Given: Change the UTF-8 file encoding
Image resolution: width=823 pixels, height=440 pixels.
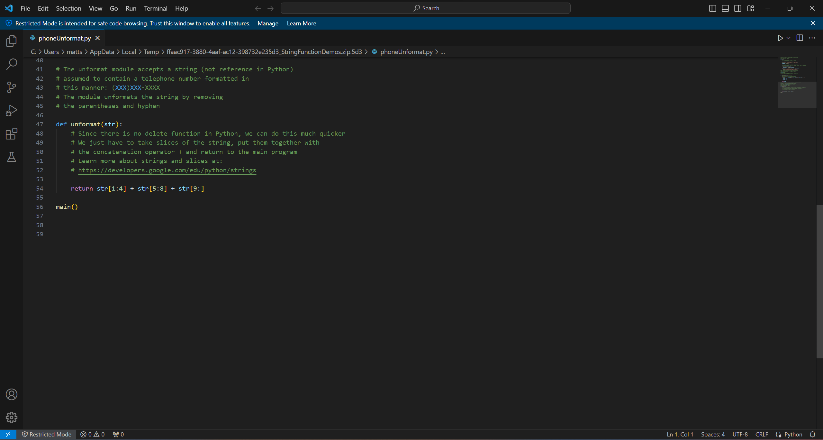Looking at the screenshot, I should point(740,434).
